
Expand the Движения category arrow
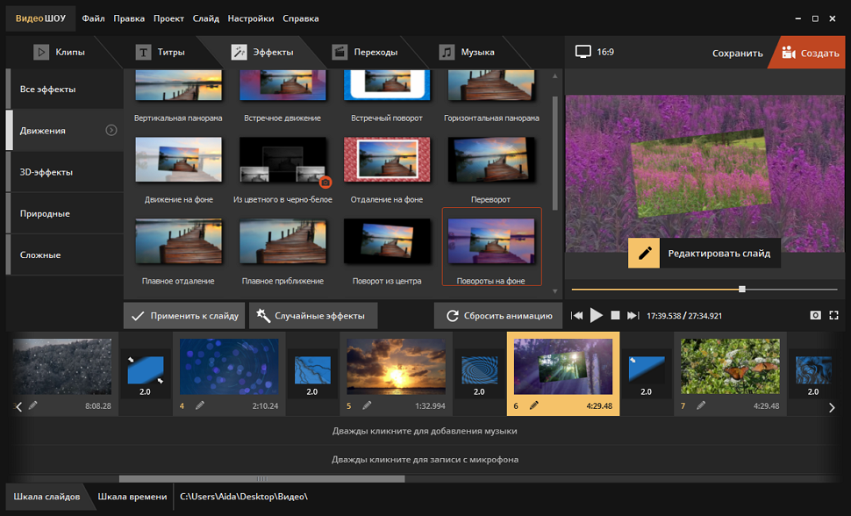coord(111,131)
